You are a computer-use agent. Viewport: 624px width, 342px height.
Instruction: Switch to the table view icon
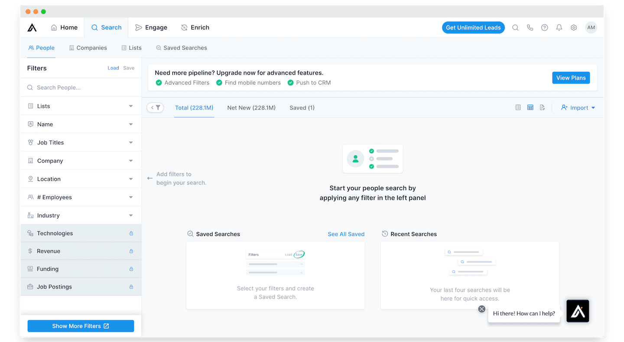point(530,107)
